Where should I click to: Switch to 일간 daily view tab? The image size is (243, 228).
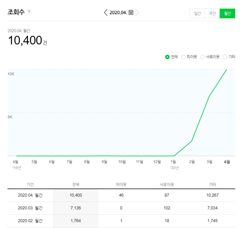pyautogui.click(x=197, y=13)
